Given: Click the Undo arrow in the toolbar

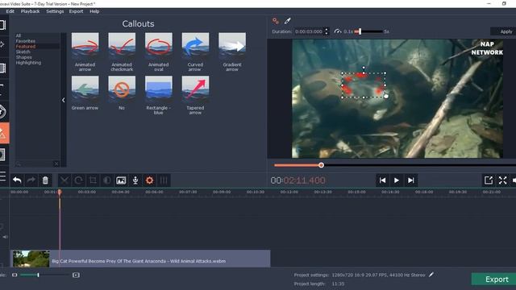Looking at the screenshot, I should point(17,180).
